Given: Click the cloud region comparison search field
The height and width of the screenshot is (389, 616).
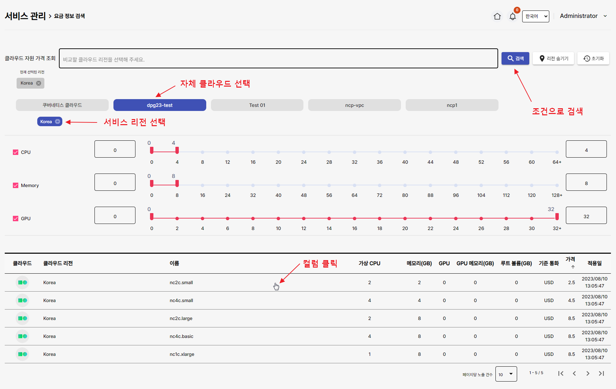Looking at the screenshot, I should click(278, 59).
